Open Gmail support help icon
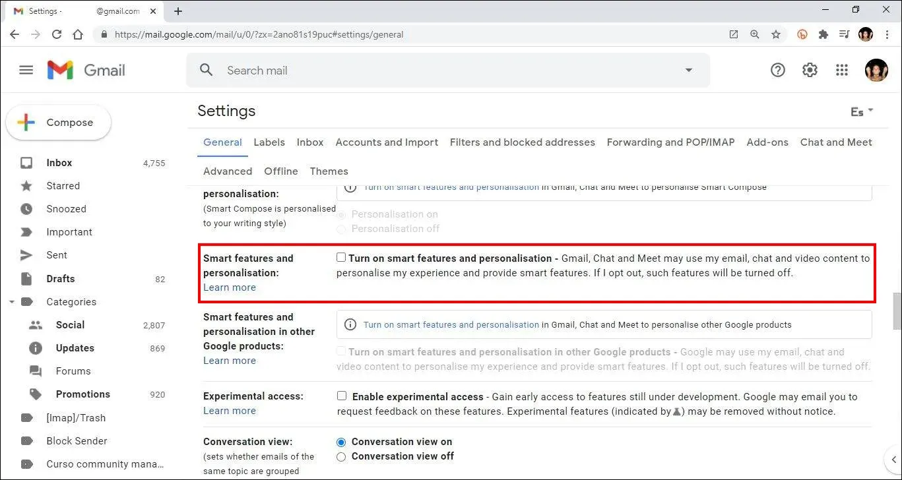This screenshot has width=902, height=480. pyautogui.click(x=778, y=70)
